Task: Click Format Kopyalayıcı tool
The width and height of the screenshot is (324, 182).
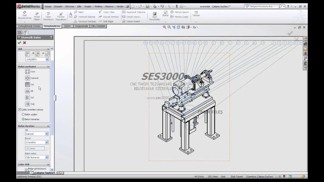Action: tap(61, 16)
